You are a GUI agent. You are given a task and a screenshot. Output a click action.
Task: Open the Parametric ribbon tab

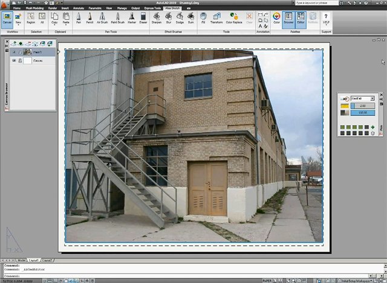(95, 8)
